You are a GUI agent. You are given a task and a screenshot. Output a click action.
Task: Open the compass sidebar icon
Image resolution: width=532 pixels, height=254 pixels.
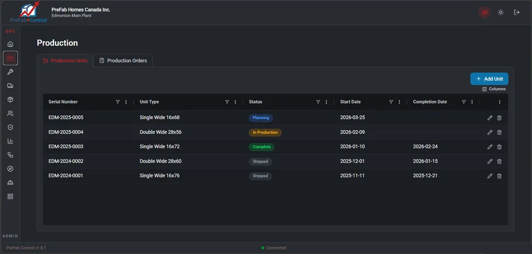tap(10, 168)
